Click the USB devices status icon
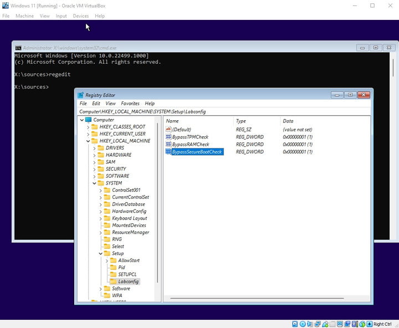Image resolution: width=399 pixels, height=328 pixels. tap(325, 324)
